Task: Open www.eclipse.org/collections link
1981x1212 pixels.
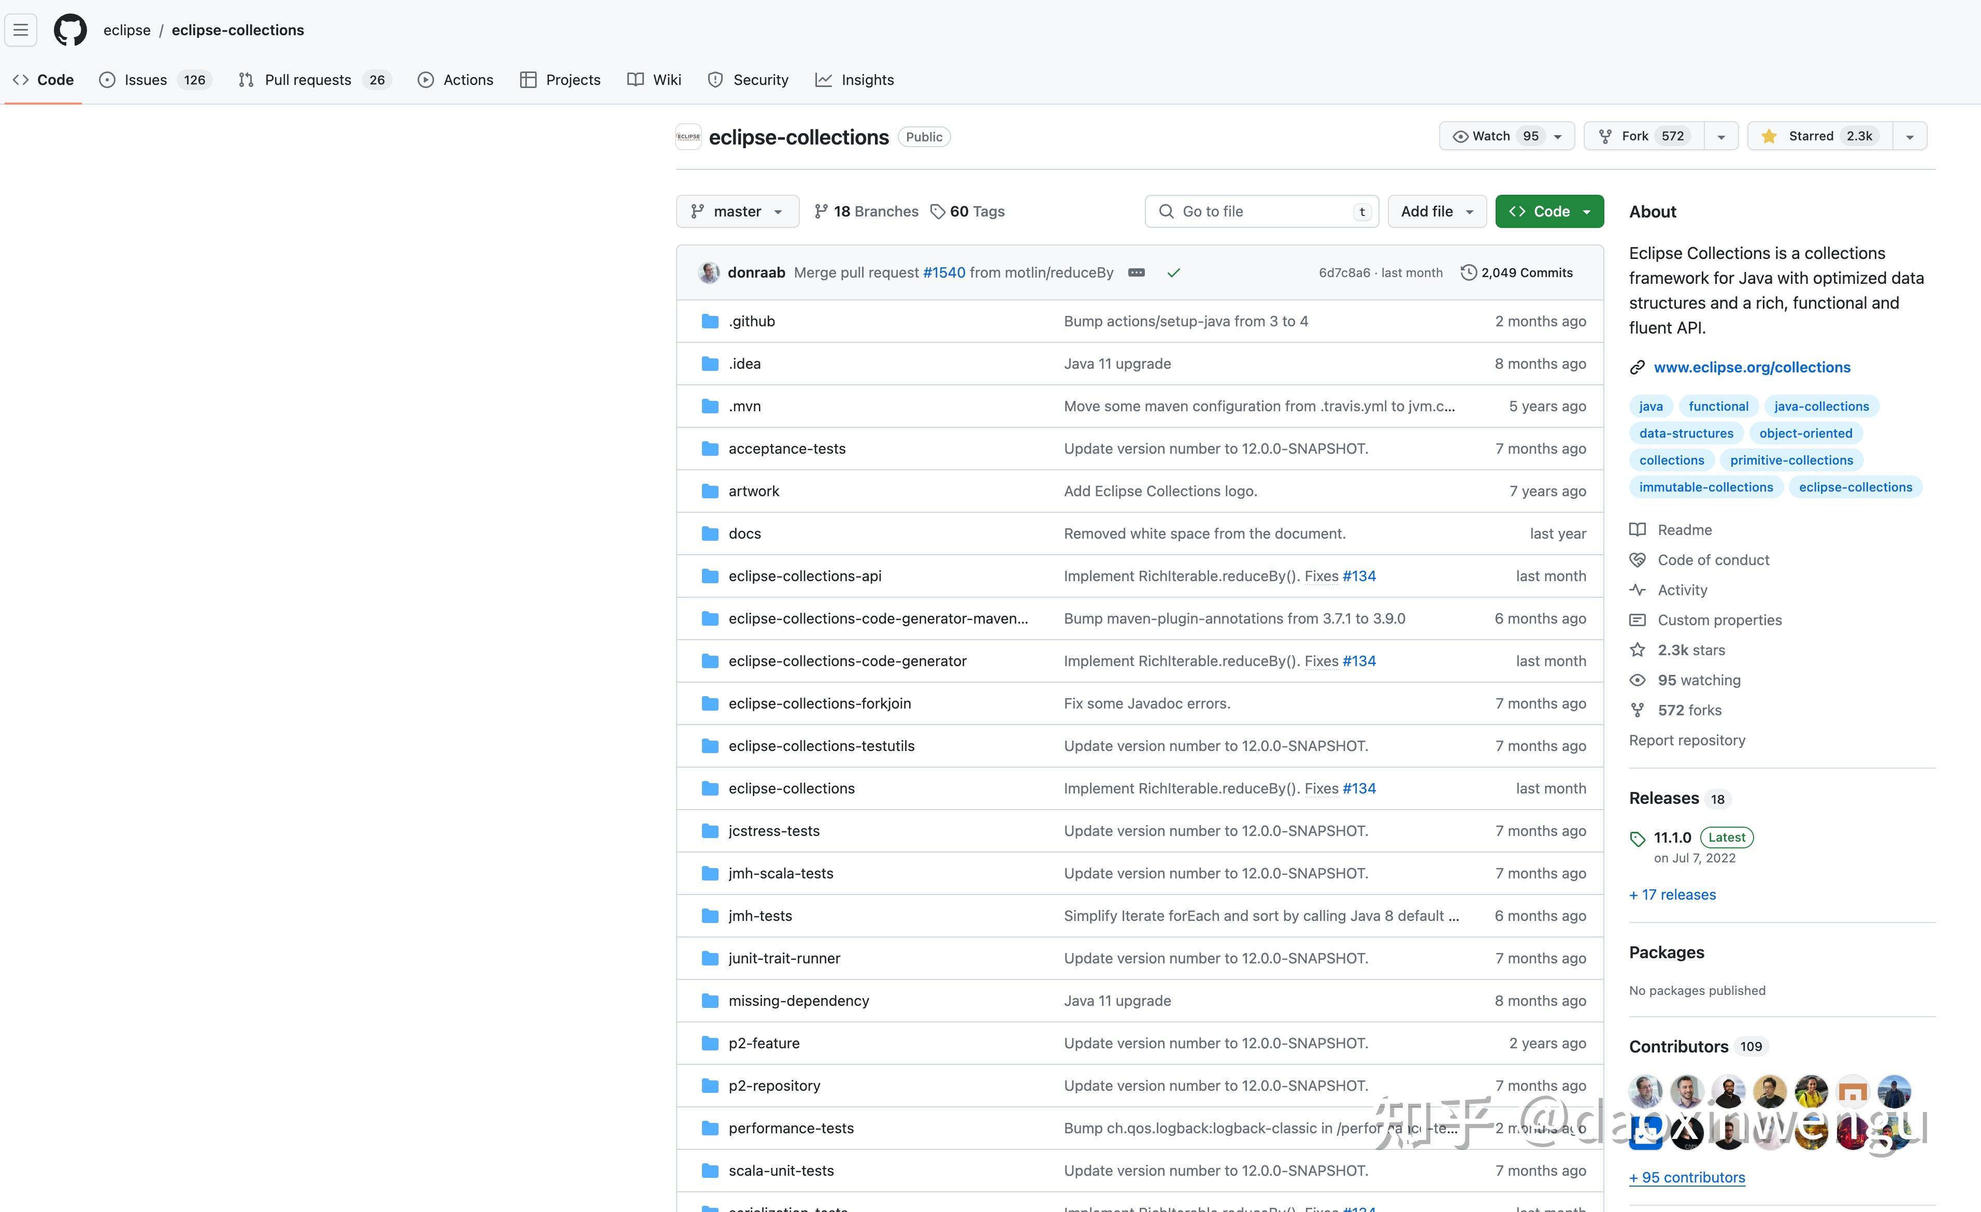Action: tap(1751, 367)
